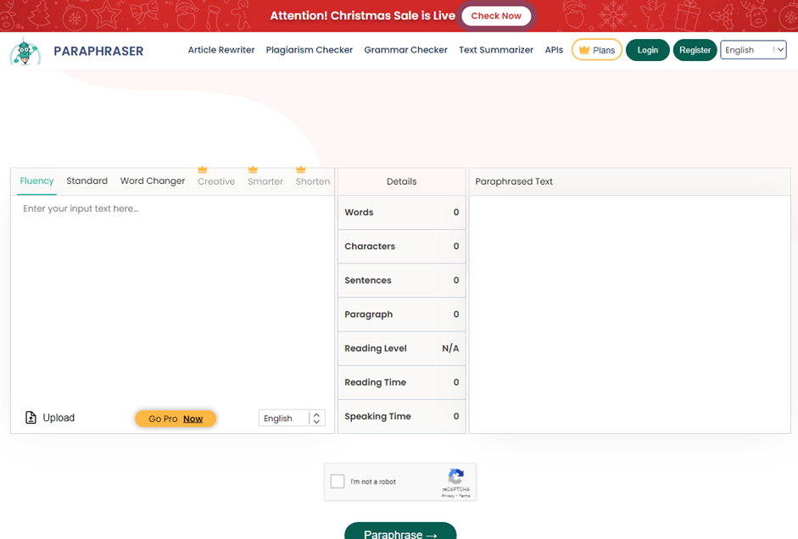Screen dimensions: 798x539
Task: Click the Go Pro Now link
Action: click(176, 419)
